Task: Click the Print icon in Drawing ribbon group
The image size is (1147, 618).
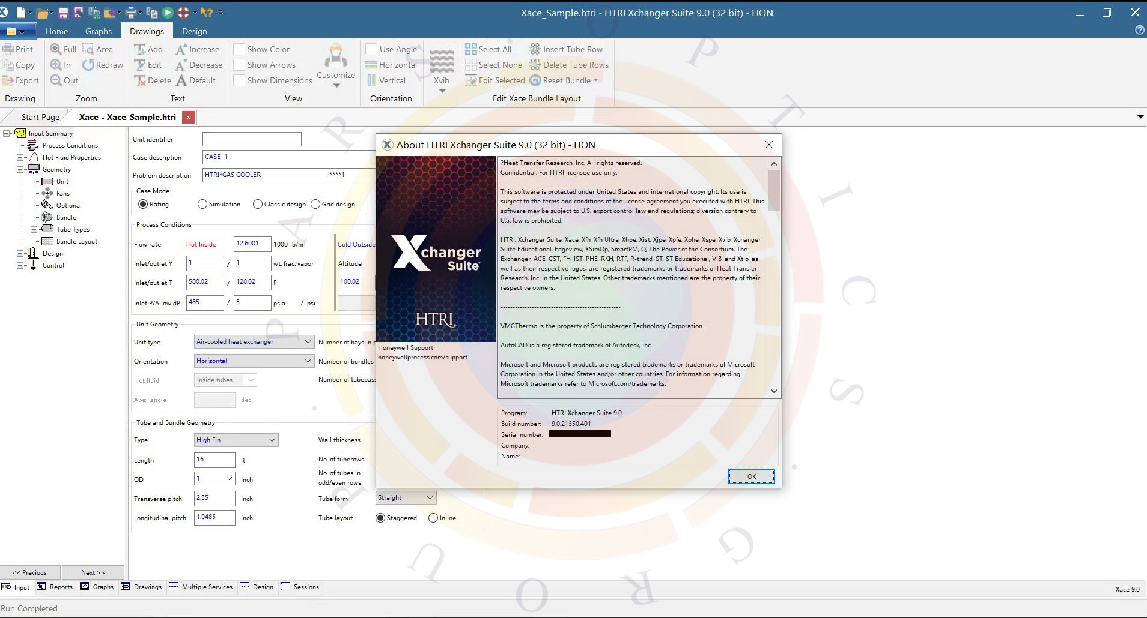Action: 8,49
